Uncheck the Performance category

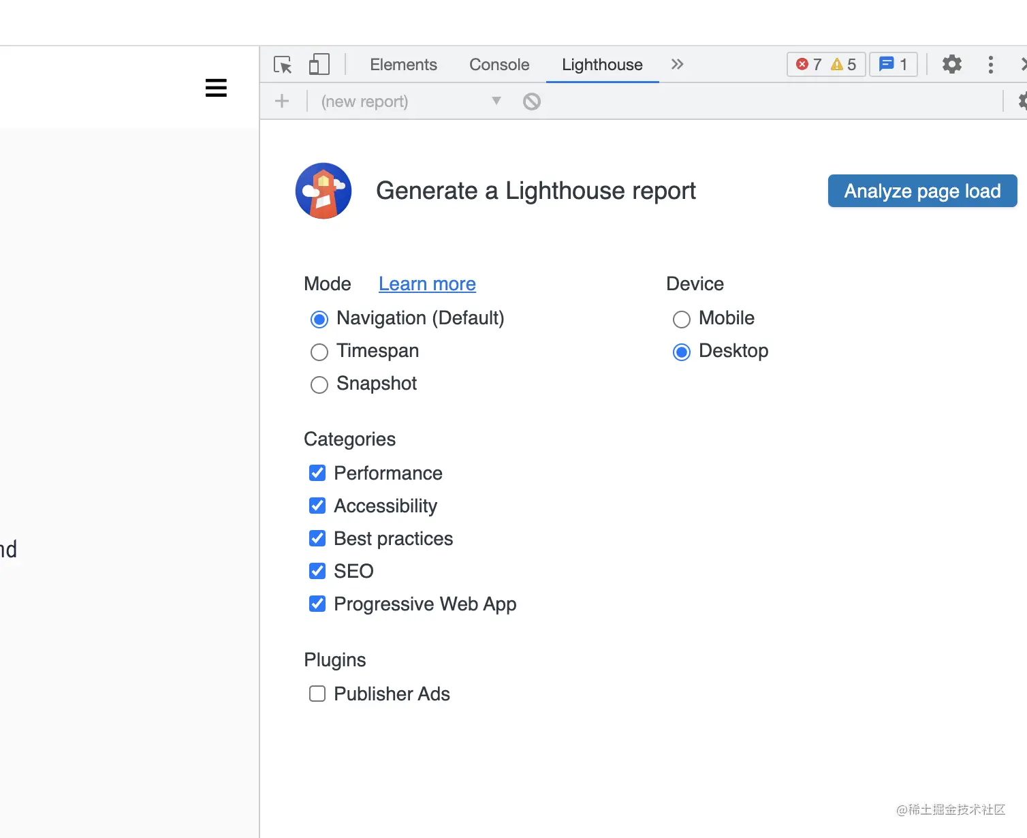click(317, 473)
